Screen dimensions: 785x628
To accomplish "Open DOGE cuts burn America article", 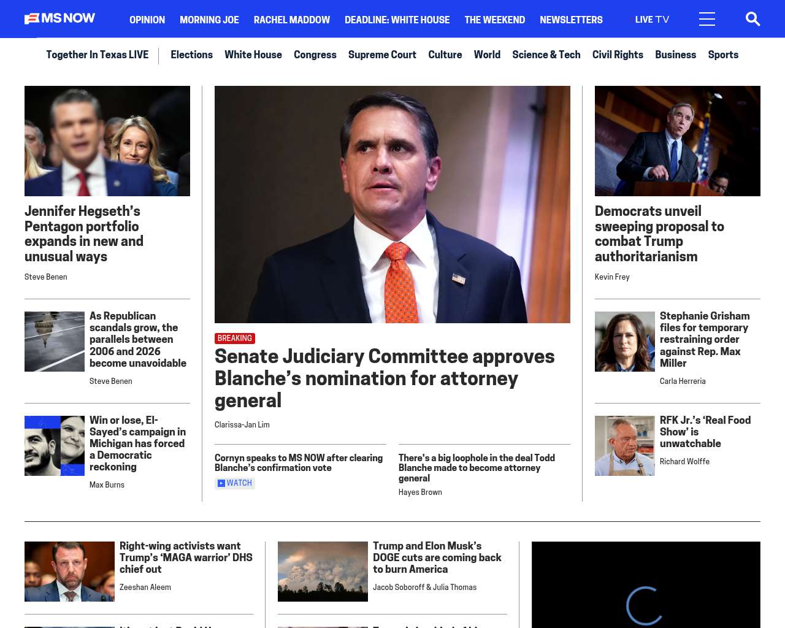I will [437, 557].
